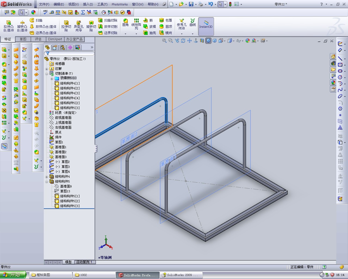The width and height of the screenshot is (348, 279).
Task: Select 草图1 in the feature tree
Action: (x=56, y=142)
